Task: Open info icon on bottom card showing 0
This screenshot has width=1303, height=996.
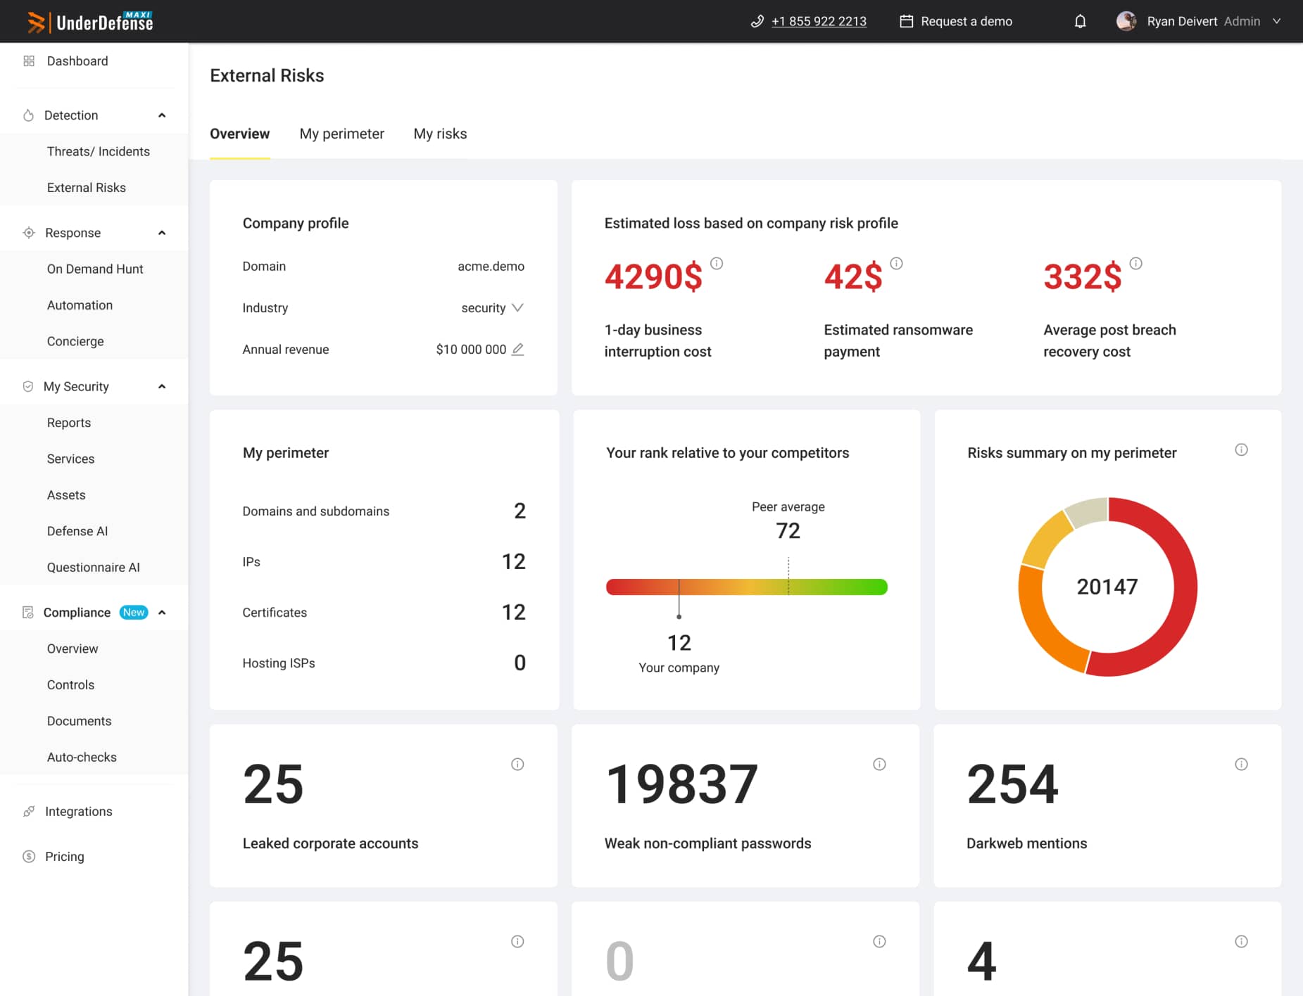Action: coord(879,941)
